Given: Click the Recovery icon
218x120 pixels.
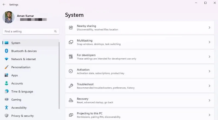Looking at the screenshot, I should pyautogui.click(x=71, y=100).
